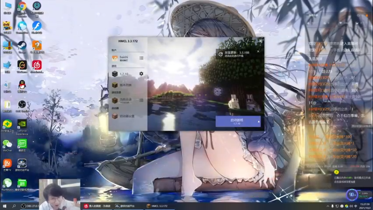The image size is (373, 210).
Task: Open 爱奇艺 green desktop shortcut
Action: coord(22,146)
